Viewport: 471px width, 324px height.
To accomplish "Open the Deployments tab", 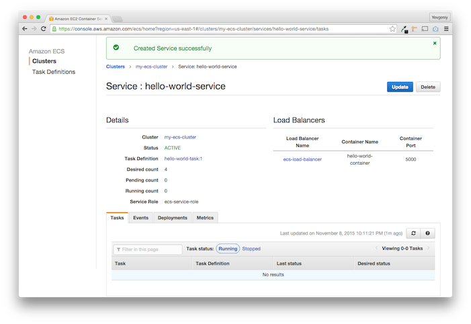I will [x=173, y=218].
